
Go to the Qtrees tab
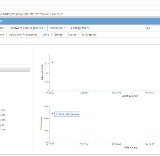58,35
